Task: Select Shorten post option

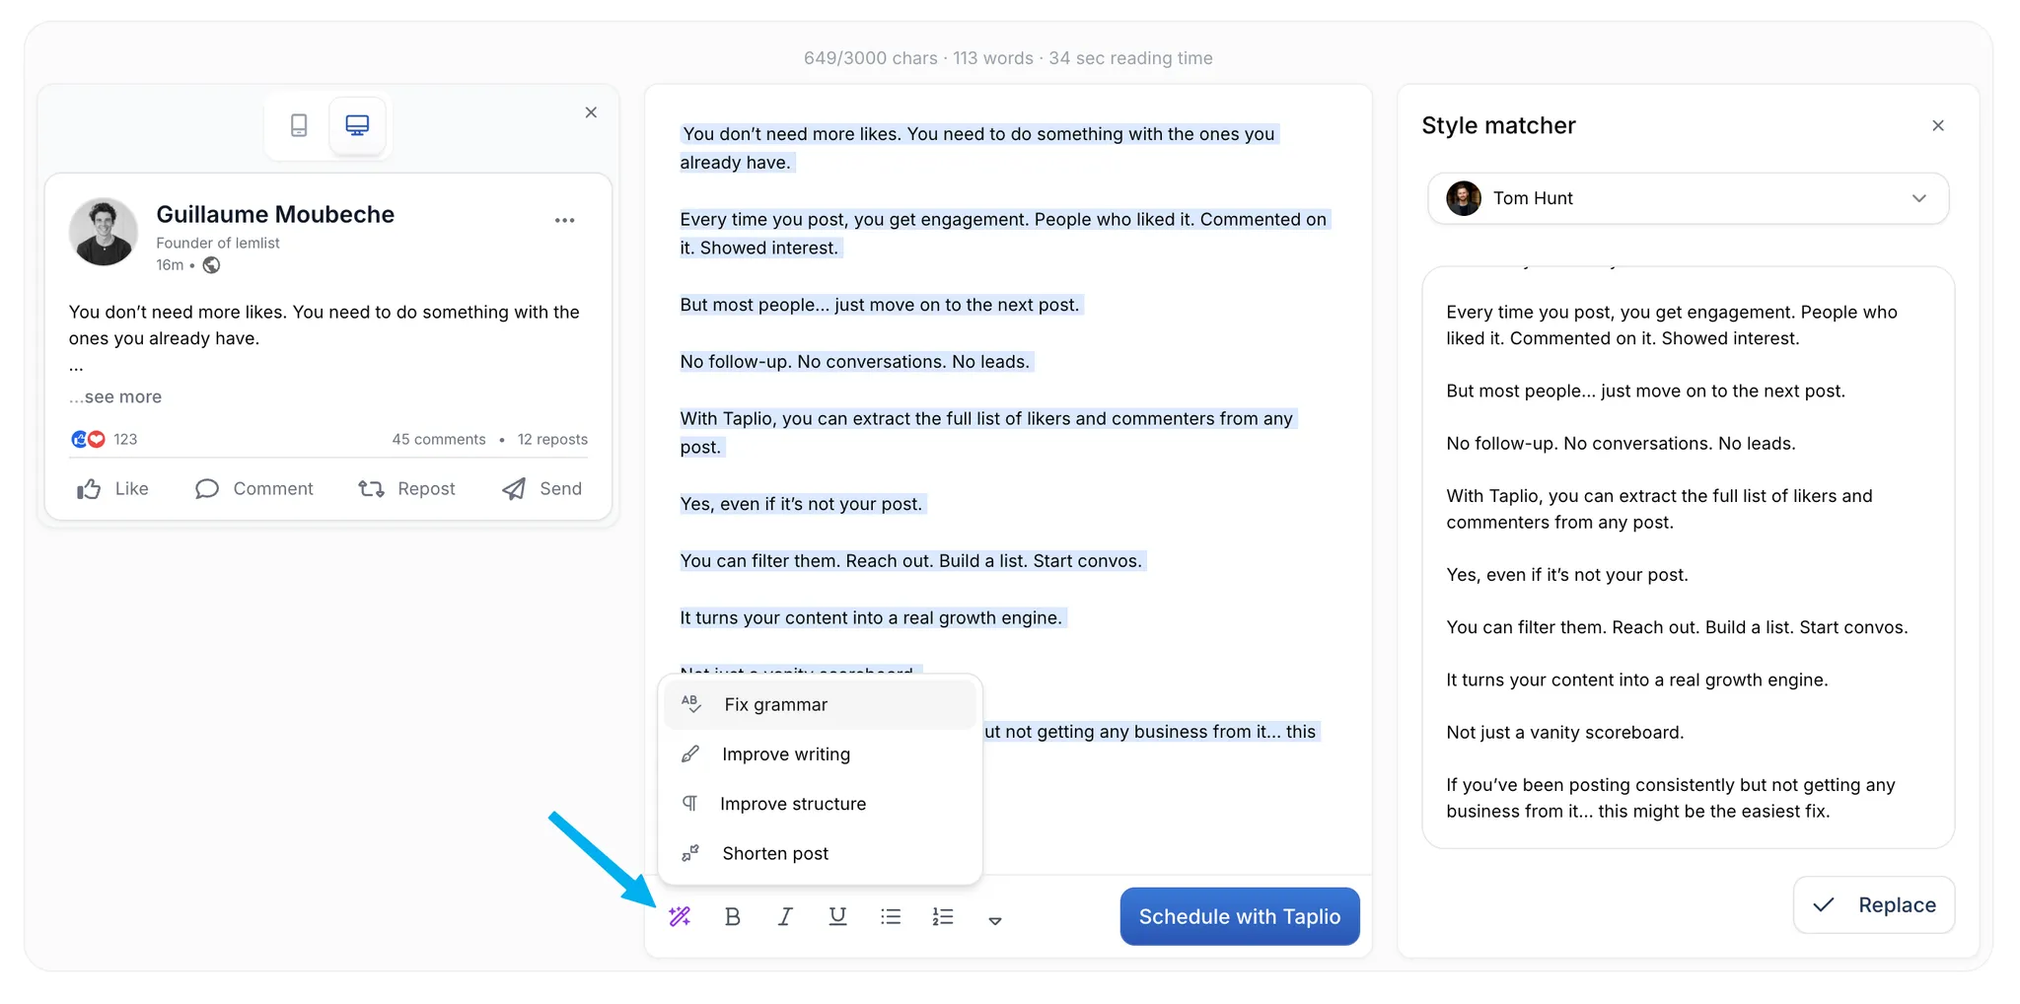Action: click(x=820, y=852)
